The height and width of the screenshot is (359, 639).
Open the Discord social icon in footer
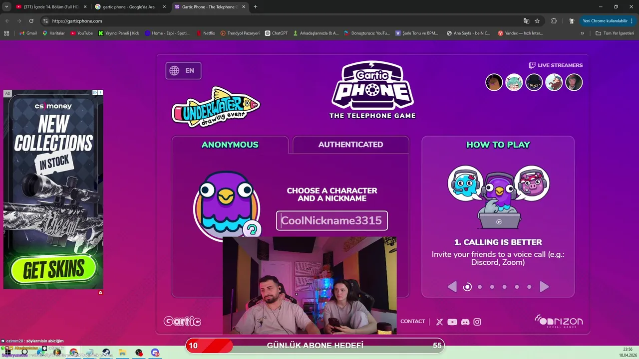(x=465, y=322)
